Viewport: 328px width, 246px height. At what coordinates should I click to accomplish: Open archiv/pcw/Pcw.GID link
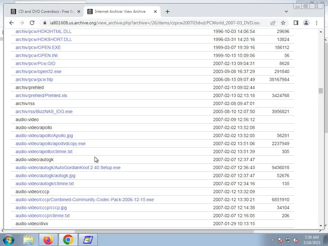35,63
